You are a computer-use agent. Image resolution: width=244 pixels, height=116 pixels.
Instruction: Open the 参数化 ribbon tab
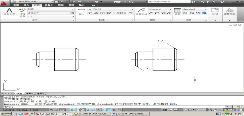click(x=49, y=5)
